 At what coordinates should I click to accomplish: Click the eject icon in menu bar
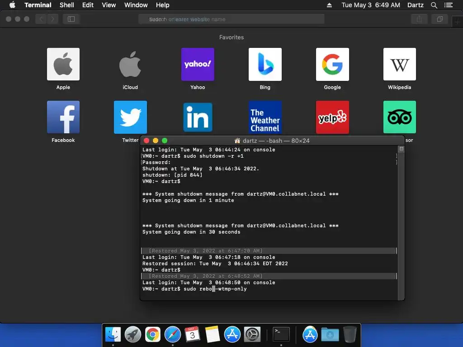coord(329,5)
